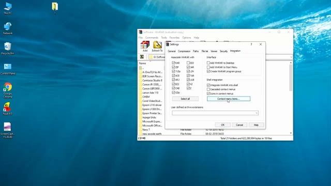Uncheck Integrate WinRAR into shell
This screenshot has height=186, width=331.
click(208, 85)
